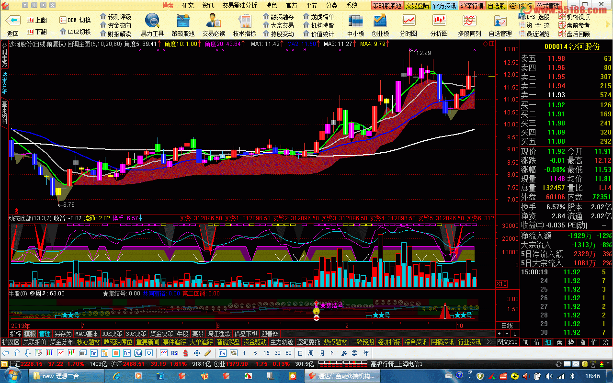Image resolution: width=613 pixels, height=383 pixels.
Task: Open the 操盘 menu
Action: click(x=168, y=5)
